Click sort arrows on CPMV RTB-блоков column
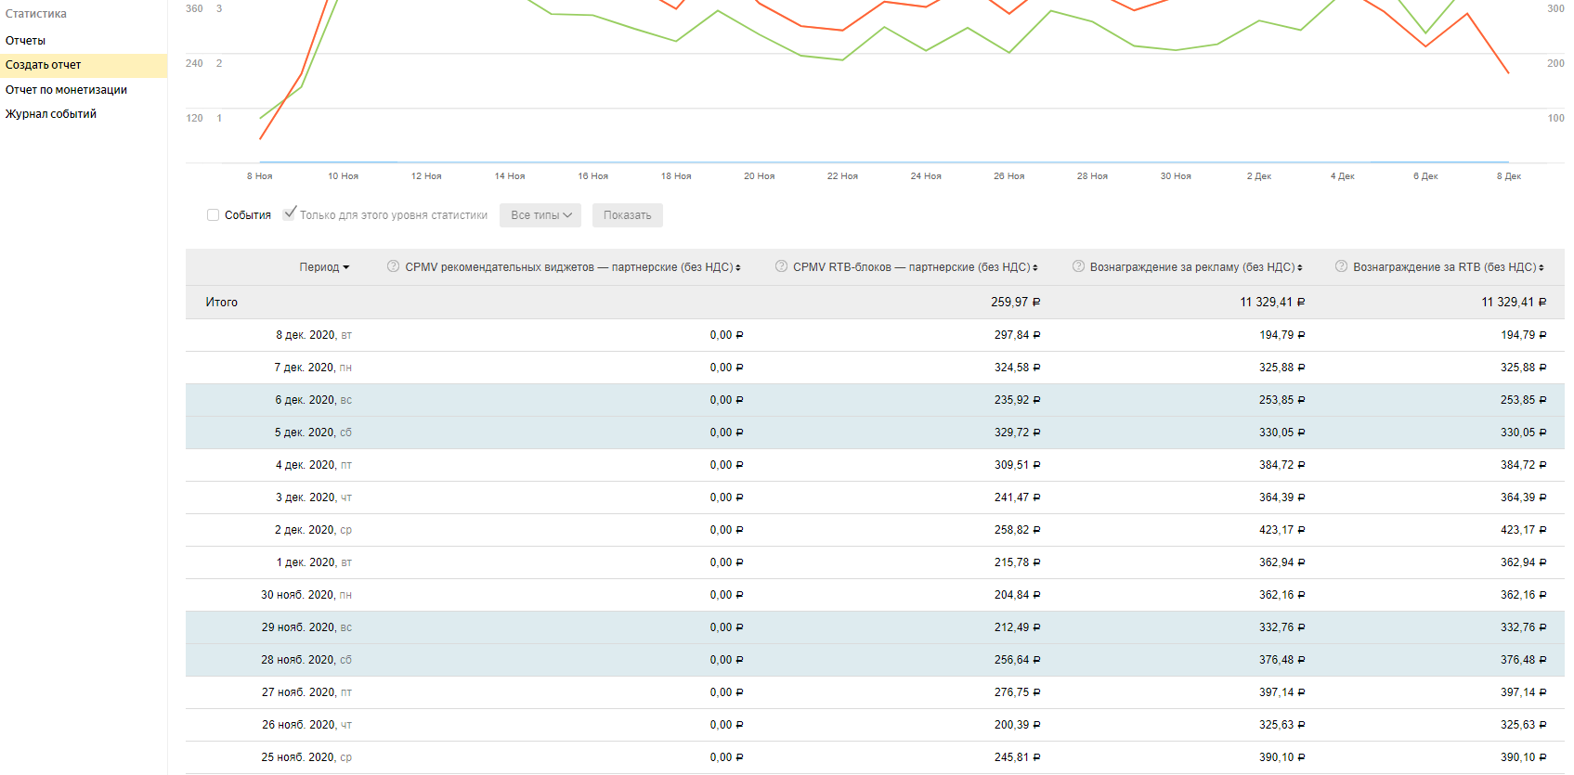1574x775 pixels. coord(1035,268)
